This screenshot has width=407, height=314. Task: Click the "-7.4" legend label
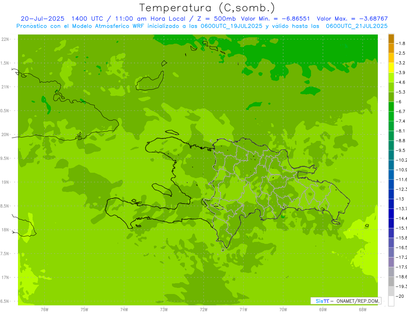click(401, 121)
